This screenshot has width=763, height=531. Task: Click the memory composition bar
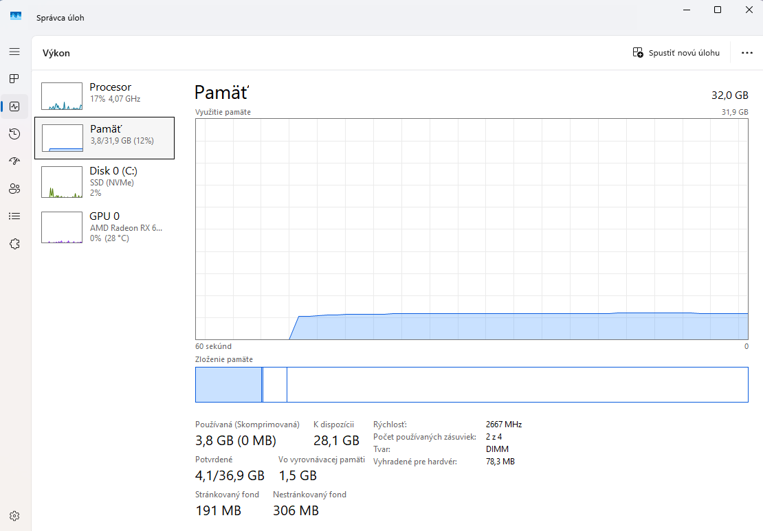[x=472, y=385]
